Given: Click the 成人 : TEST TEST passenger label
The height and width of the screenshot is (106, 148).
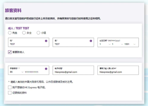Looking at the screenshot, I should (19, 28).
